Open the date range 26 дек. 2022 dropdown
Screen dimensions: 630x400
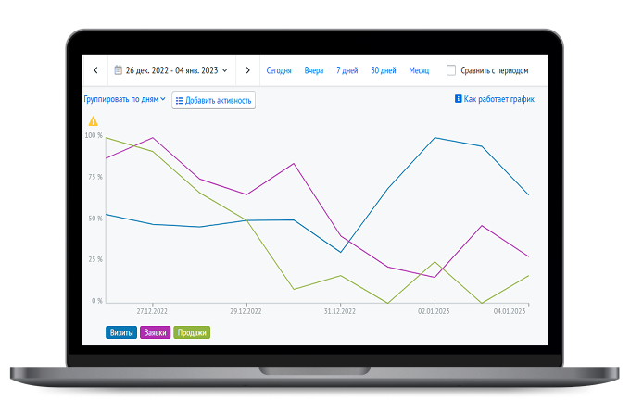pyautogui.click(x=171, y=70)
